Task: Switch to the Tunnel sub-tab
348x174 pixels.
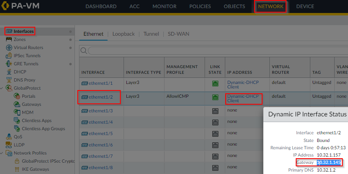Action: point(151,34)
